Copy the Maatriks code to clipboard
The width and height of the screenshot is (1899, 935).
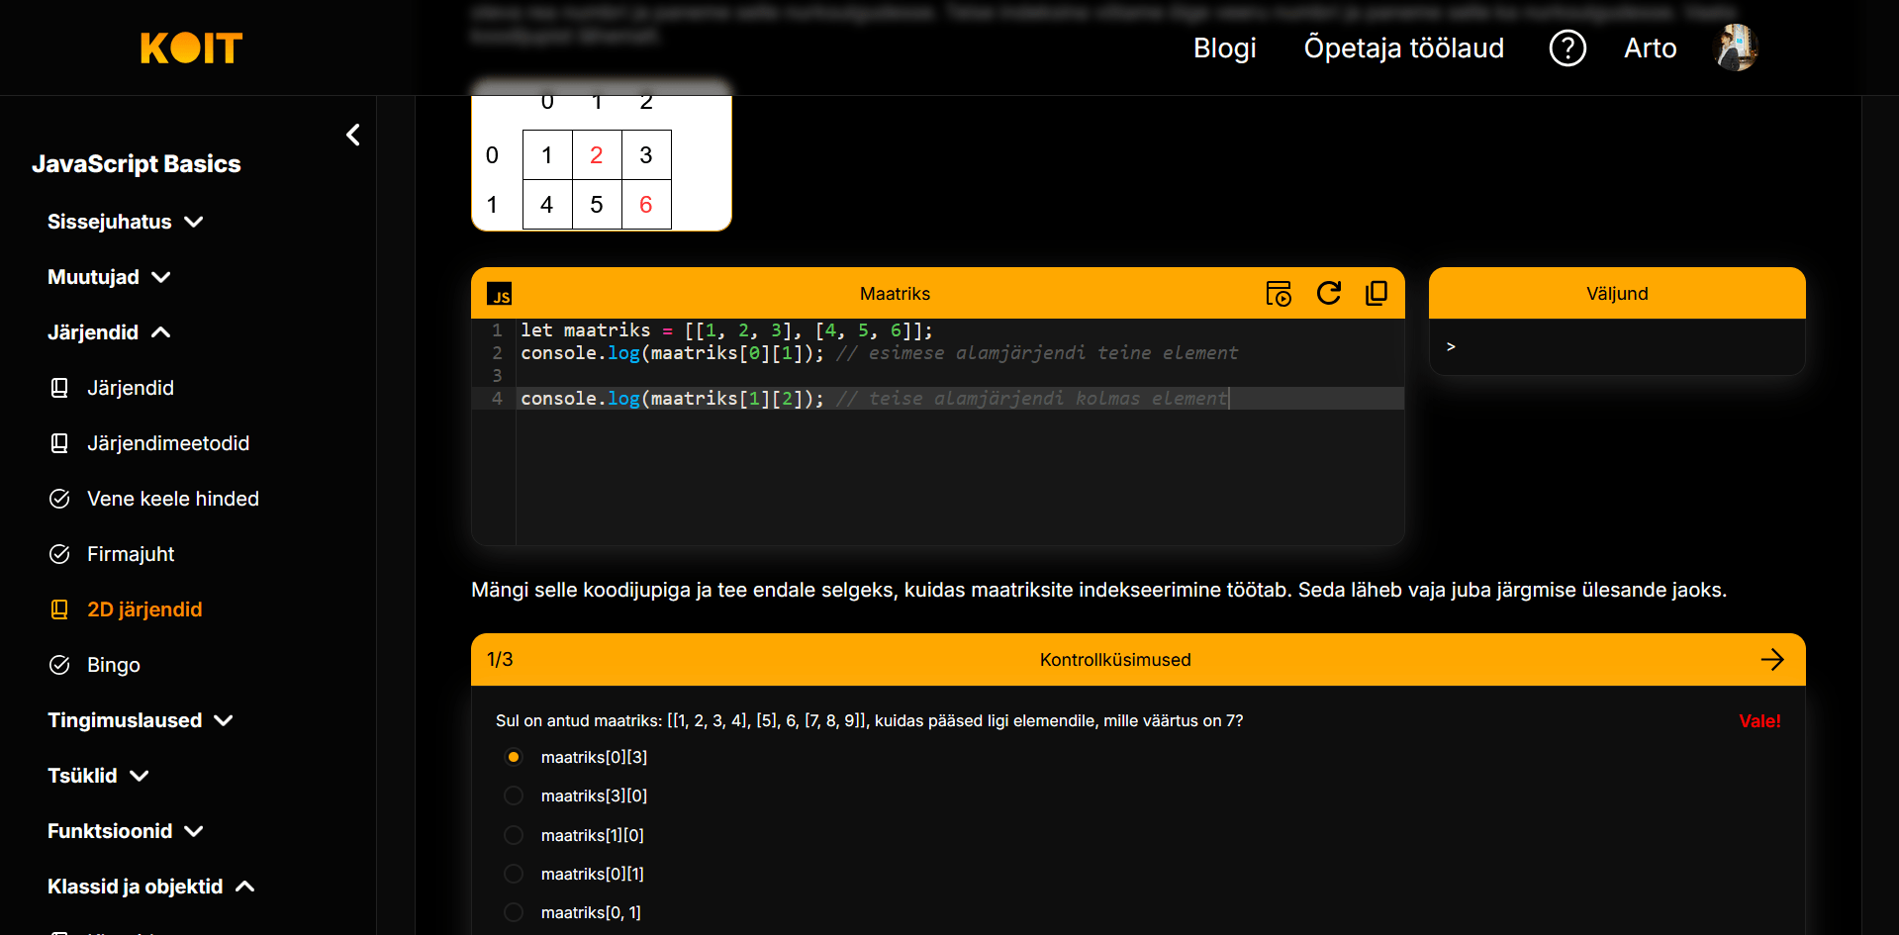[1377, 293]
